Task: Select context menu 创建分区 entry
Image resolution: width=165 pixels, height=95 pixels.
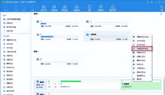Action: tap(142, 57)
